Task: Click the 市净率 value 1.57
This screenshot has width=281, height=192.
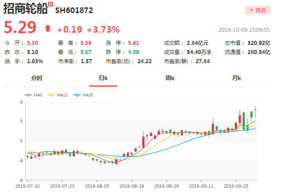Action: pyautogui.click(x=86, y=61)
